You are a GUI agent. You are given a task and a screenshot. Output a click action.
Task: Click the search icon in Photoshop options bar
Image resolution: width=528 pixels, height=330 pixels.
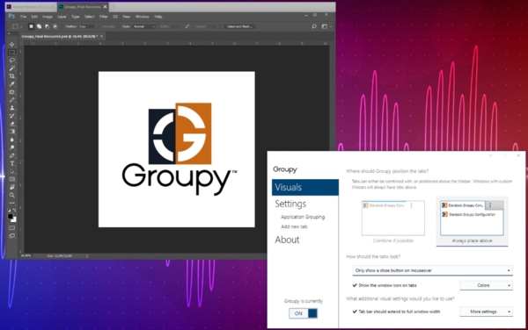314,26
